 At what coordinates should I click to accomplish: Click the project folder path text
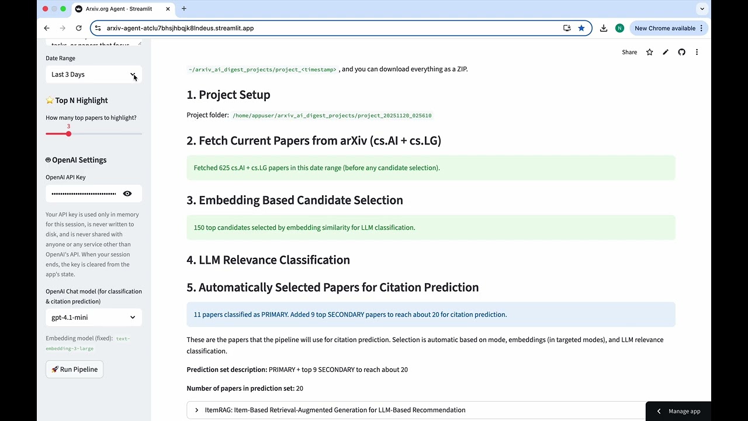[x=332, y=116]
